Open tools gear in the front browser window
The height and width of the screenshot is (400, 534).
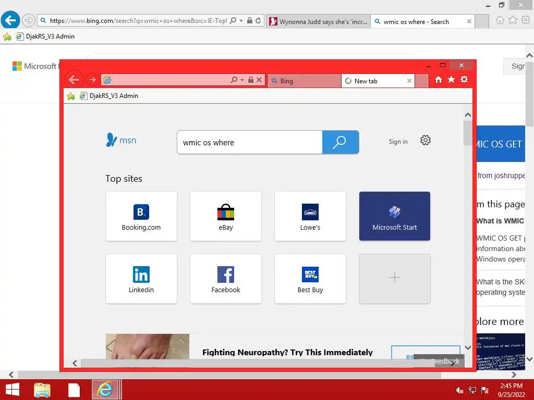pos(464,80)
